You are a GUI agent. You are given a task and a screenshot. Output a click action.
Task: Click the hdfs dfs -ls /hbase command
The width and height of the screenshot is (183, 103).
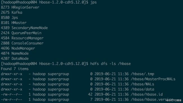[x=110, y=64]
